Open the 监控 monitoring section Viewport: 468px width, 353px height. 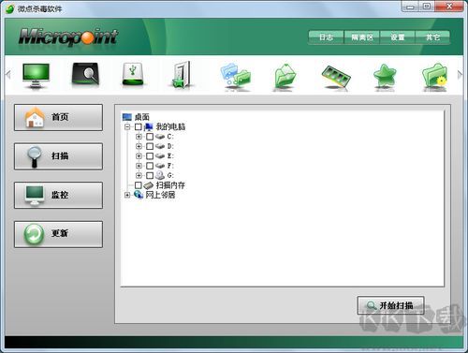coord(58,195)
